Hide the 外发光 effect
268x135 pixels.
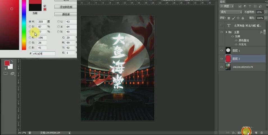click(236, 44)
